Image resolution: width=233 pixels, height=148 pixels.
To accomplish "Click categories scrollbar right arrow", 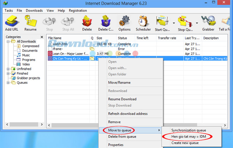I will [42, 124].
